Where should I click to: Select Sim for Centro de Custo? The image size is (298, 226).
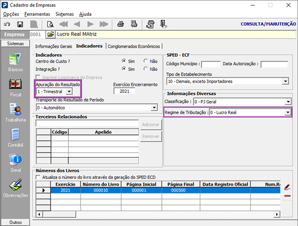pyautogui.click(x=124, y=61)
